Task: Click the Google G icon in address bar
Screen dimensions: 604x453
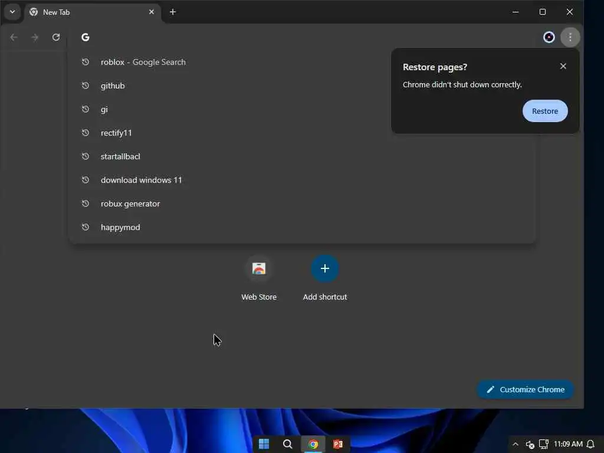Action: 86,37
